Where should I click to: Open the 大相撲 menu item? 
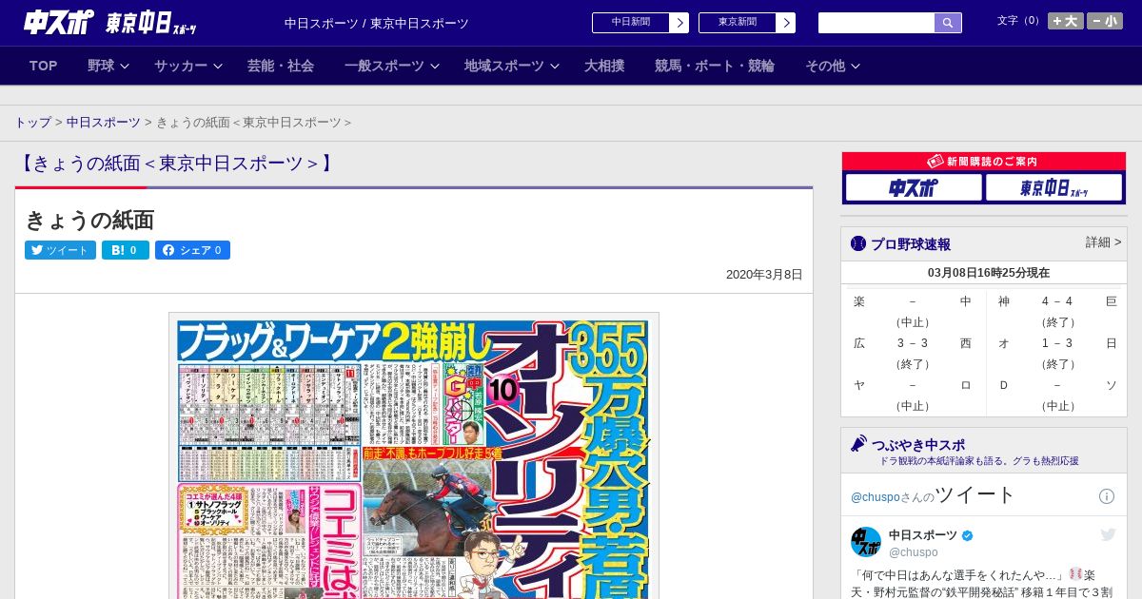coord(604,66)
